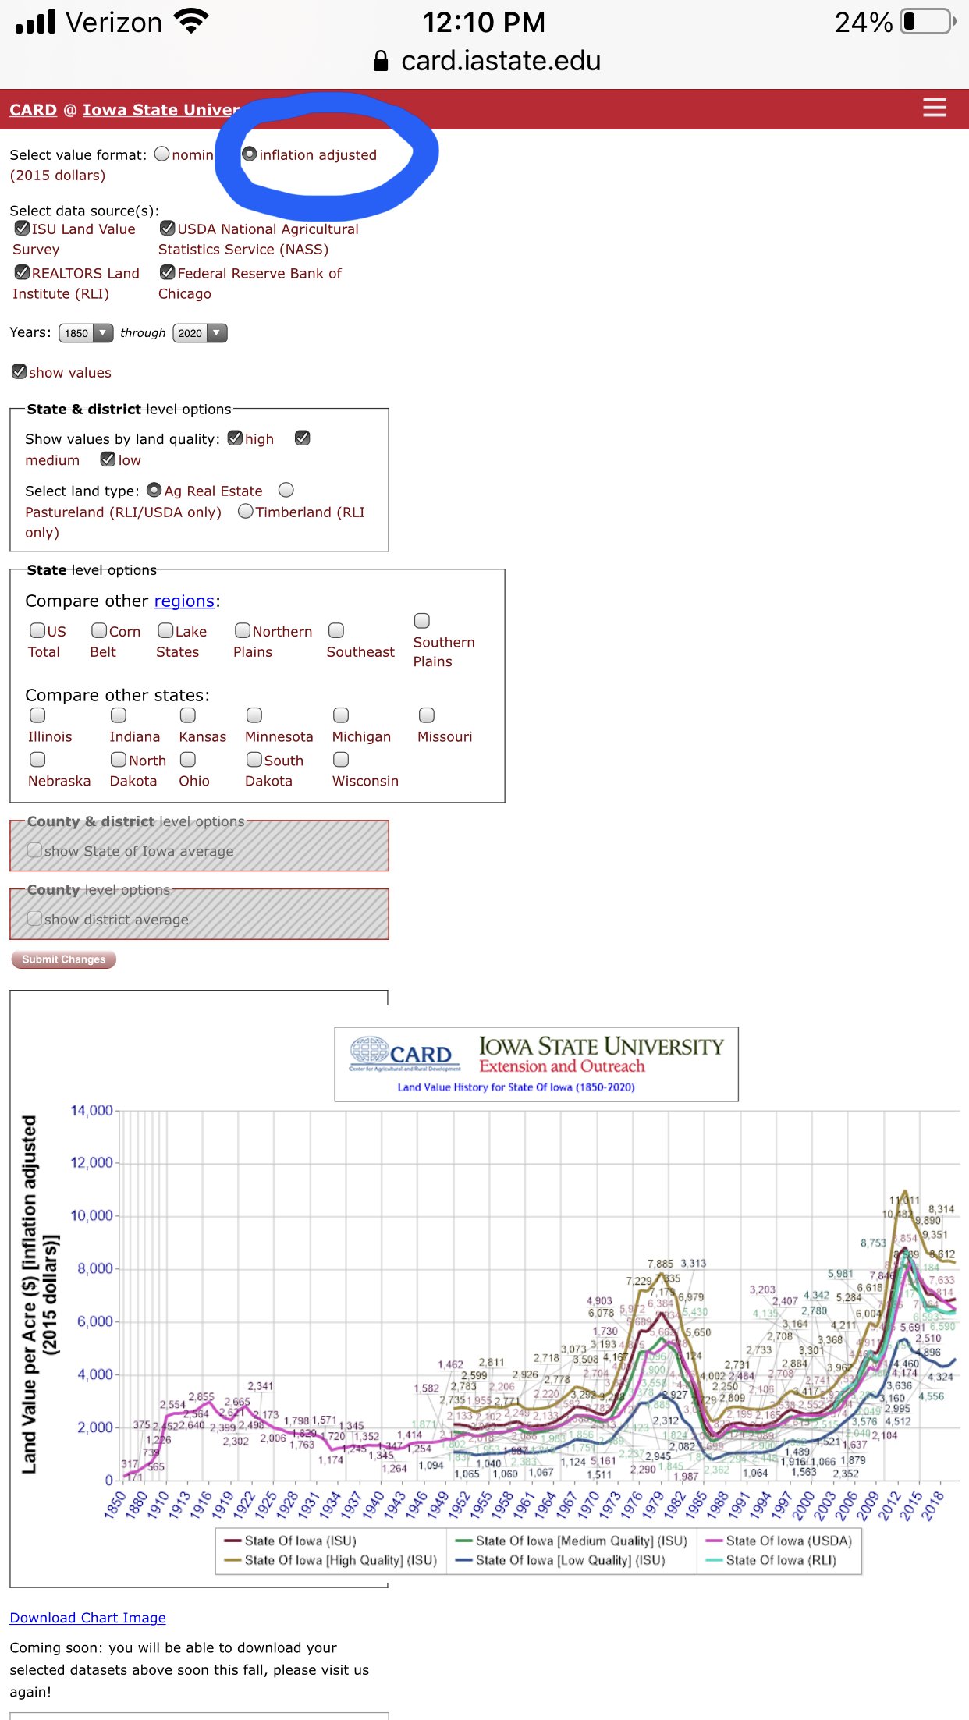The image size is (969, 1720).
Task: Click the show district average checkbox
Action: [34, 918]
